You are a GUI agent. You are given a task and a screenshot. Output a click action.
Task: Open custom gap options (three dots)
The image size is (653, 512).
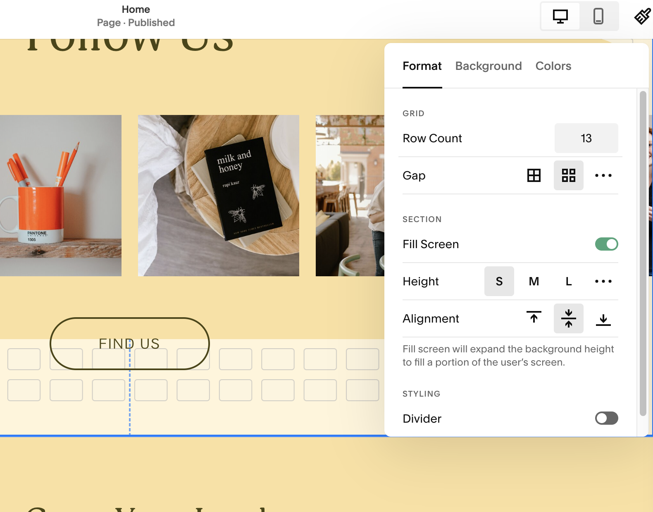click(603, 175)
